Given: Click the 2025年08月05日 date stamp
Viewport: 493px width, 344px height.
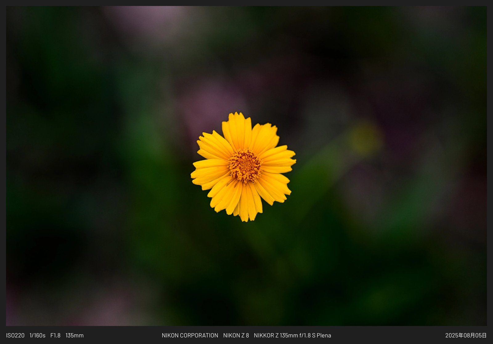Looking at the screenshot, I should (x=466, y=335).
